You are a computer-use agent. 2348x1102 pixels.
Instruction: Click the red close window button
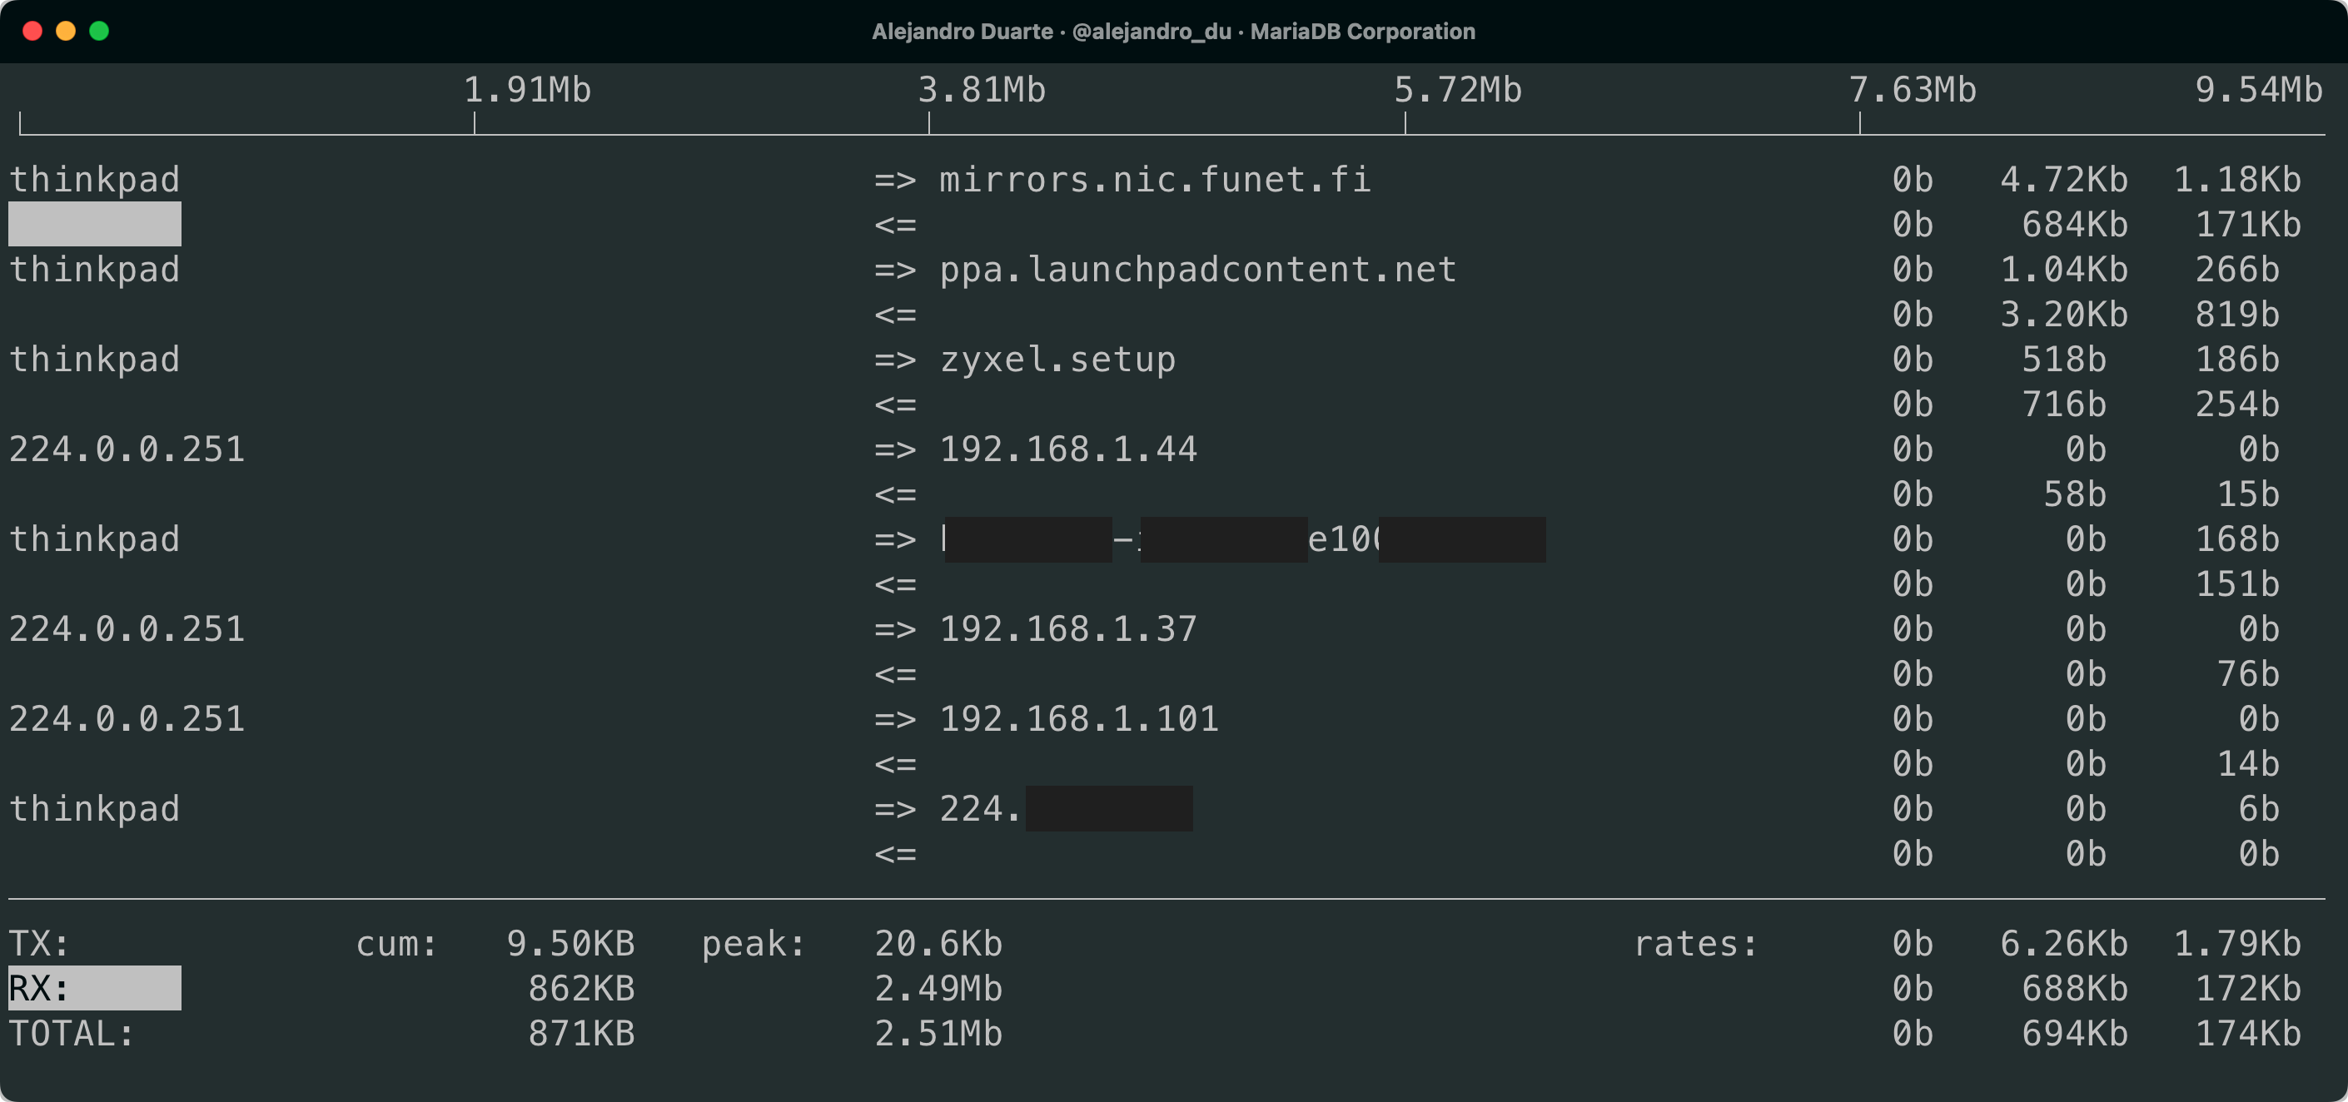point(32,31)
